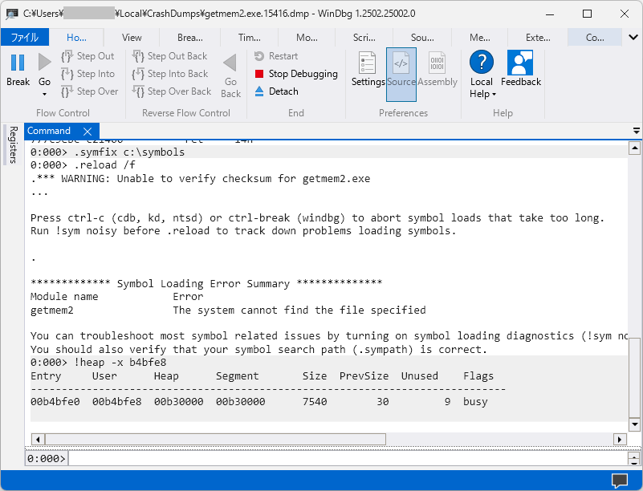
Task: Switch to the Command ribbon tab
Action: click(595, 37)
